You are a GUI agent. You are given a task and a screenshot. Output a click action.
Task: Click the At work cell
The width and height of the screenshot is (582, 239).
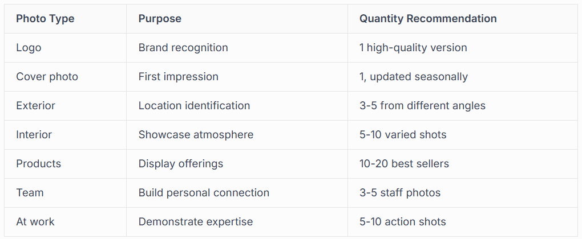click(x=35, y=222)
